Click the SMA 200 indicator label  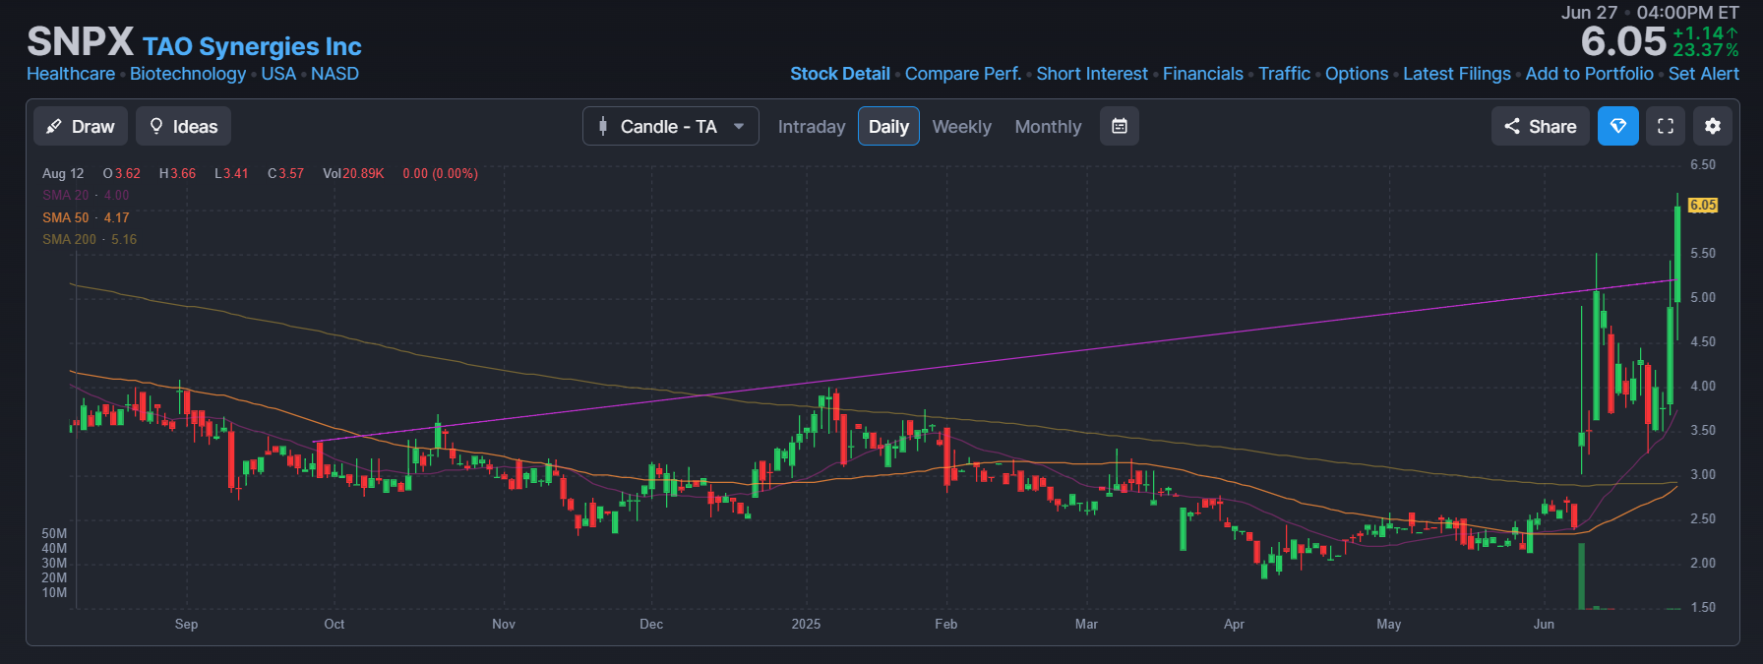69,239
